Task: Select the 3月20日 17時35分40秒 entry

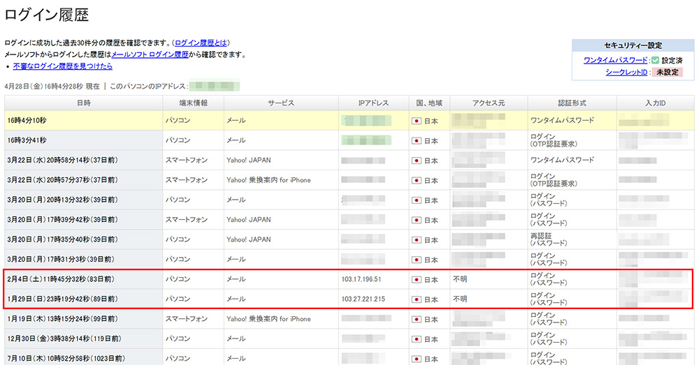Action: tap(349, 239)
